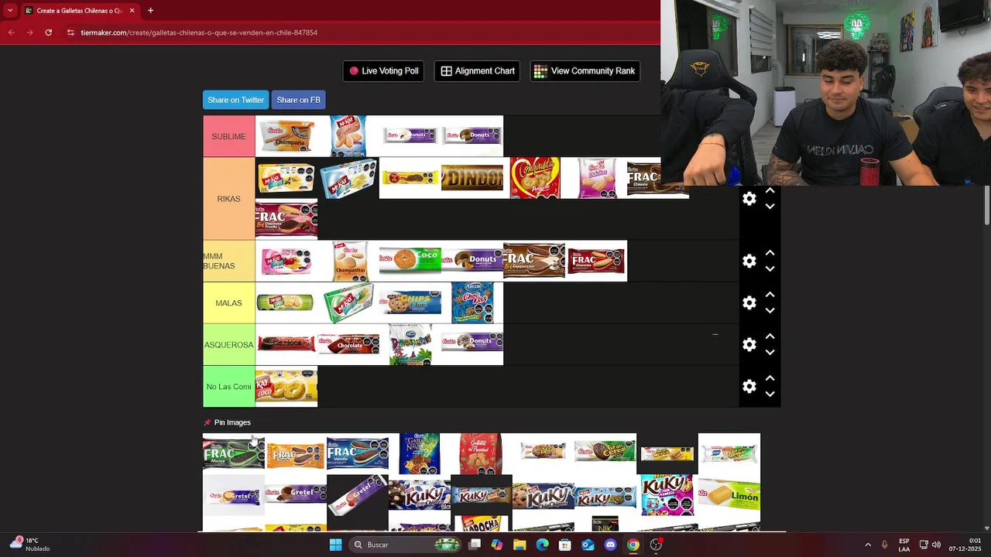Move MMM BUENAS tier down
This screenshot has height=557, width=991.
[770, 269]
